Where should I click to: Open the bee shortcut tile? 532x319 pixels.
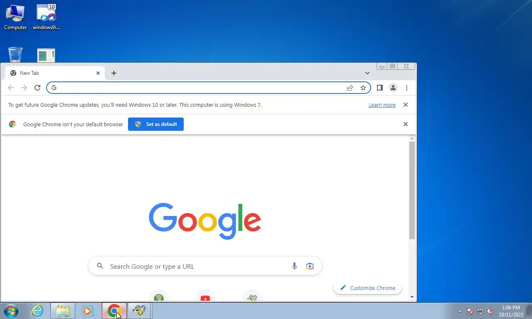252,296
